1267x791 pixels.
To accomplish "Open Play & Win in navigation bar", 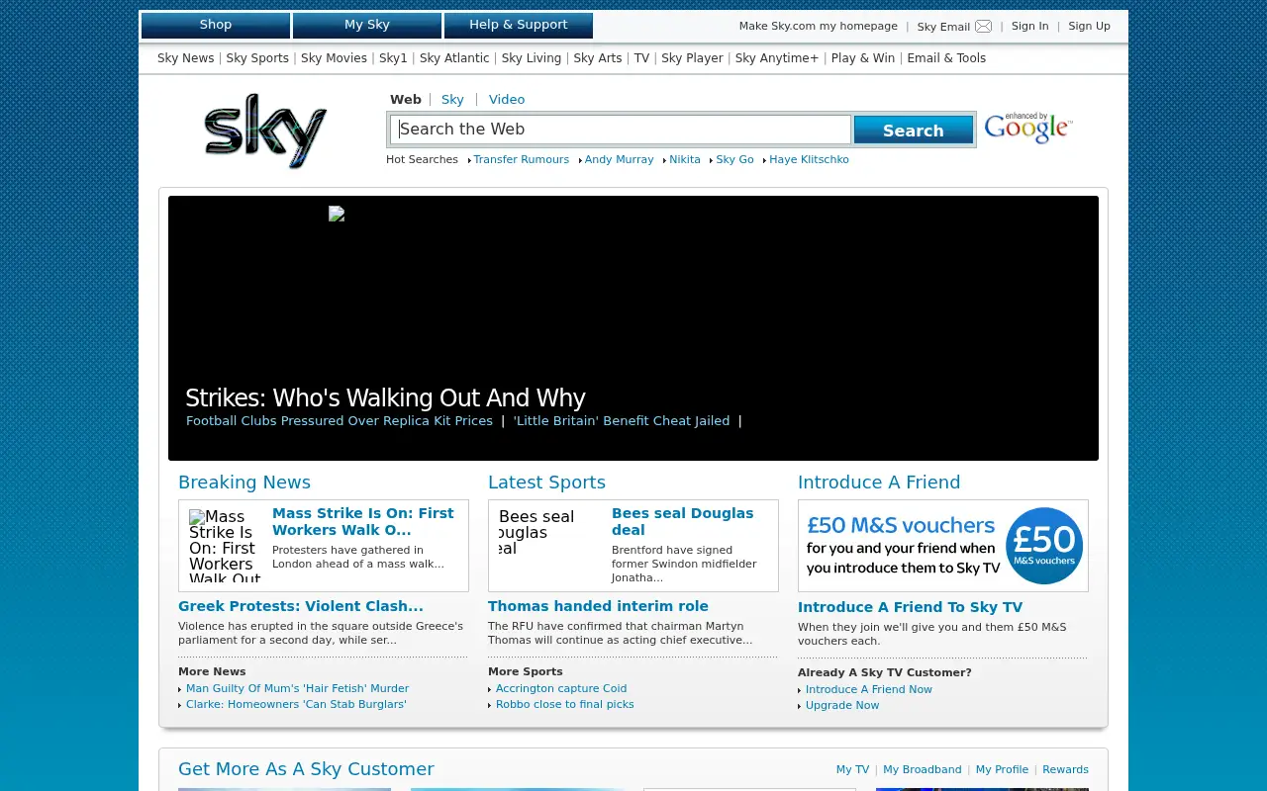I will click(x=863, y=58).
